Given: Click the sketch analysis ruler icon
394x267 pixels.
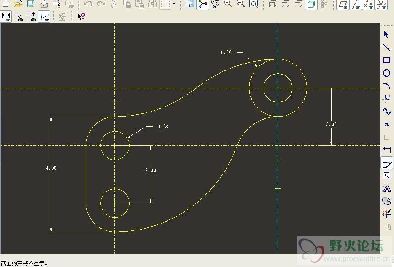Looking at the screenshot, I should [x=62, y=16].
